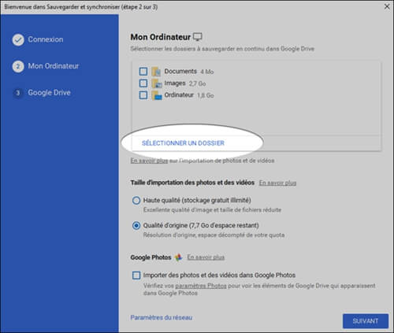
Task: Click the Images folder icon
Action: (x=157, y=83)
